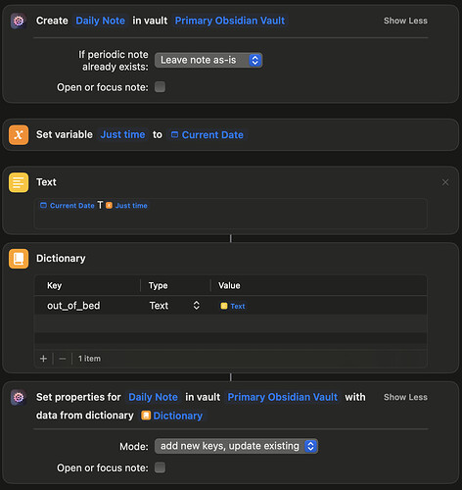Viewport: 462px width, 490px height.
Task: Click Show Less on Set properties action
Action: 405,397
